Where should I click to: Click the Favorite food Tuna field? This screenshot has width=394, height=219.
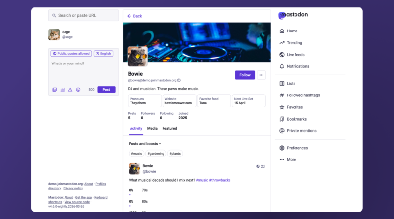(x=214, y=101)
